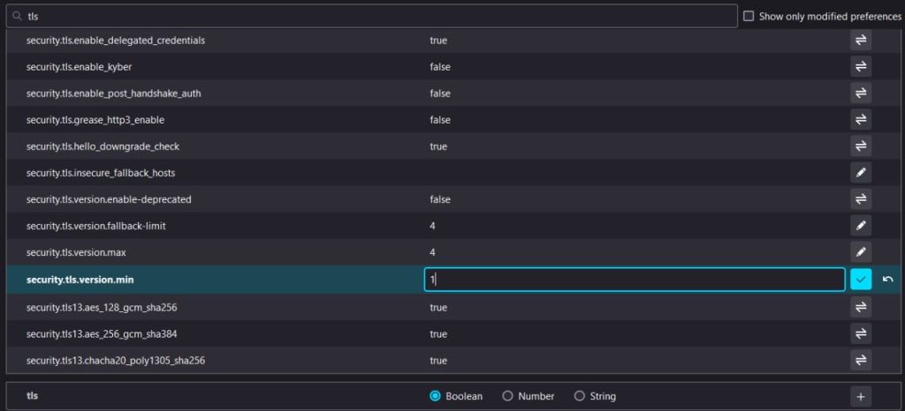The width and height of the screenshot is (905, 411).
Task: Reset security.tls.version.min with undo arrow
Action: (x=887, y=280)
